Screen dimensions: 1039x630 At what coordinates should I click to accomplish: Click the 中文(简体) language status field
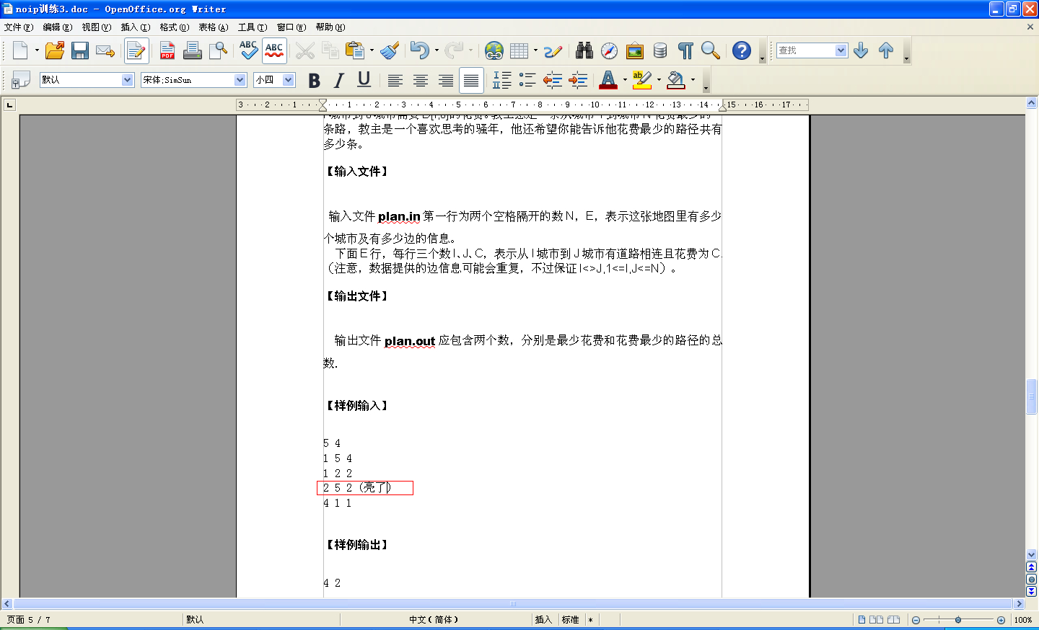coord(434,620)
